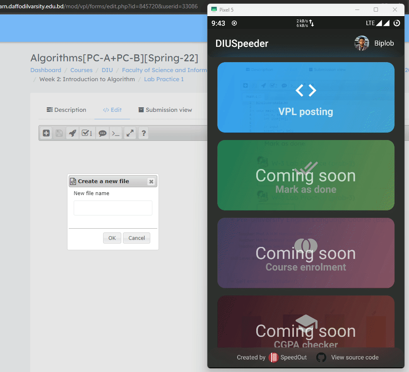Click the screen record indicator beside the clock
Viewport: 409px width, 372px height.
[x=234, y=23]
